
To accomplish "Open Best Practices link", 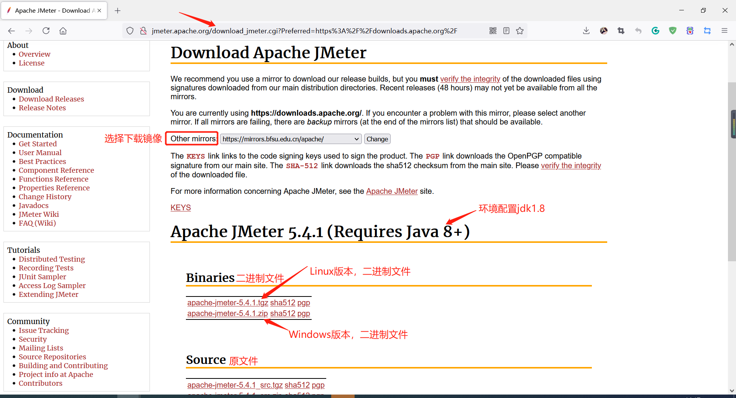I will [42, 161].
